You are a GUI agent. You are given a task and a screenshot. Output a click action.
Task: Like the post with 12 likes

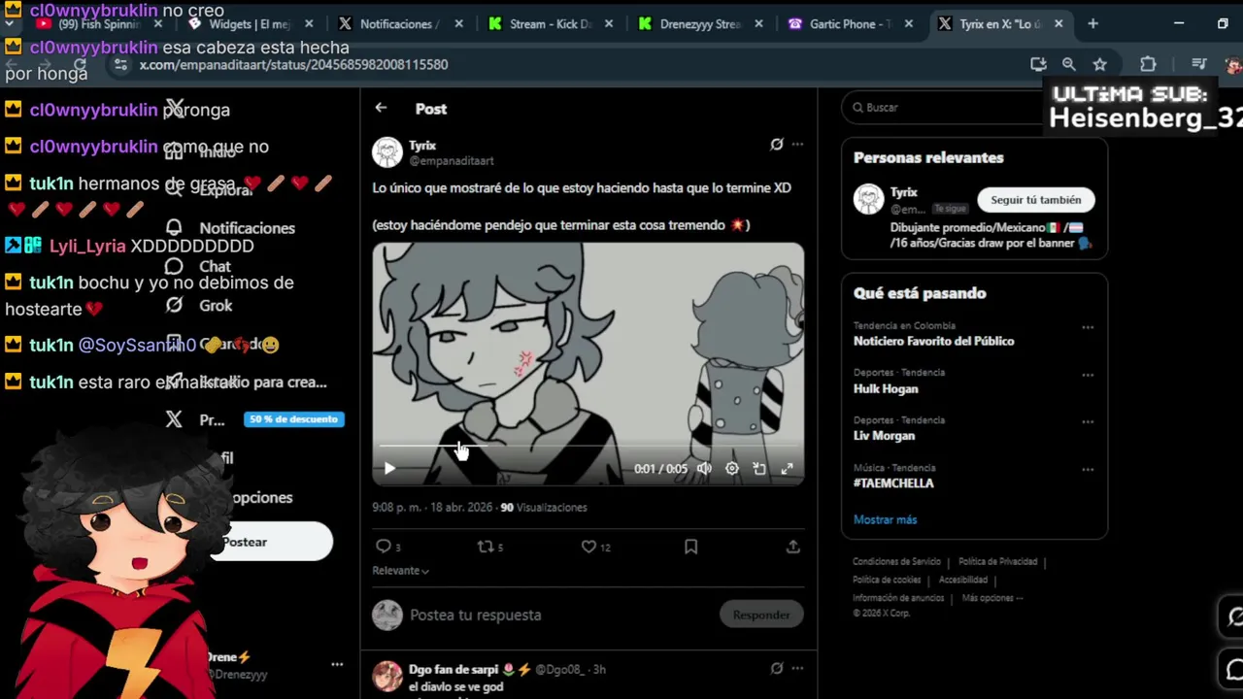click(588, 547)
